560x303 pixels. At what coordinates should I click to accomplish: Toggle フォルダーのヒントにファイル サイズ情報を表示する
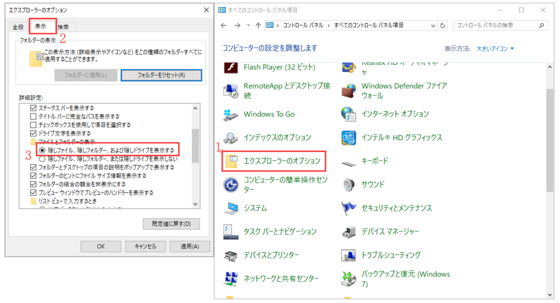33,176
